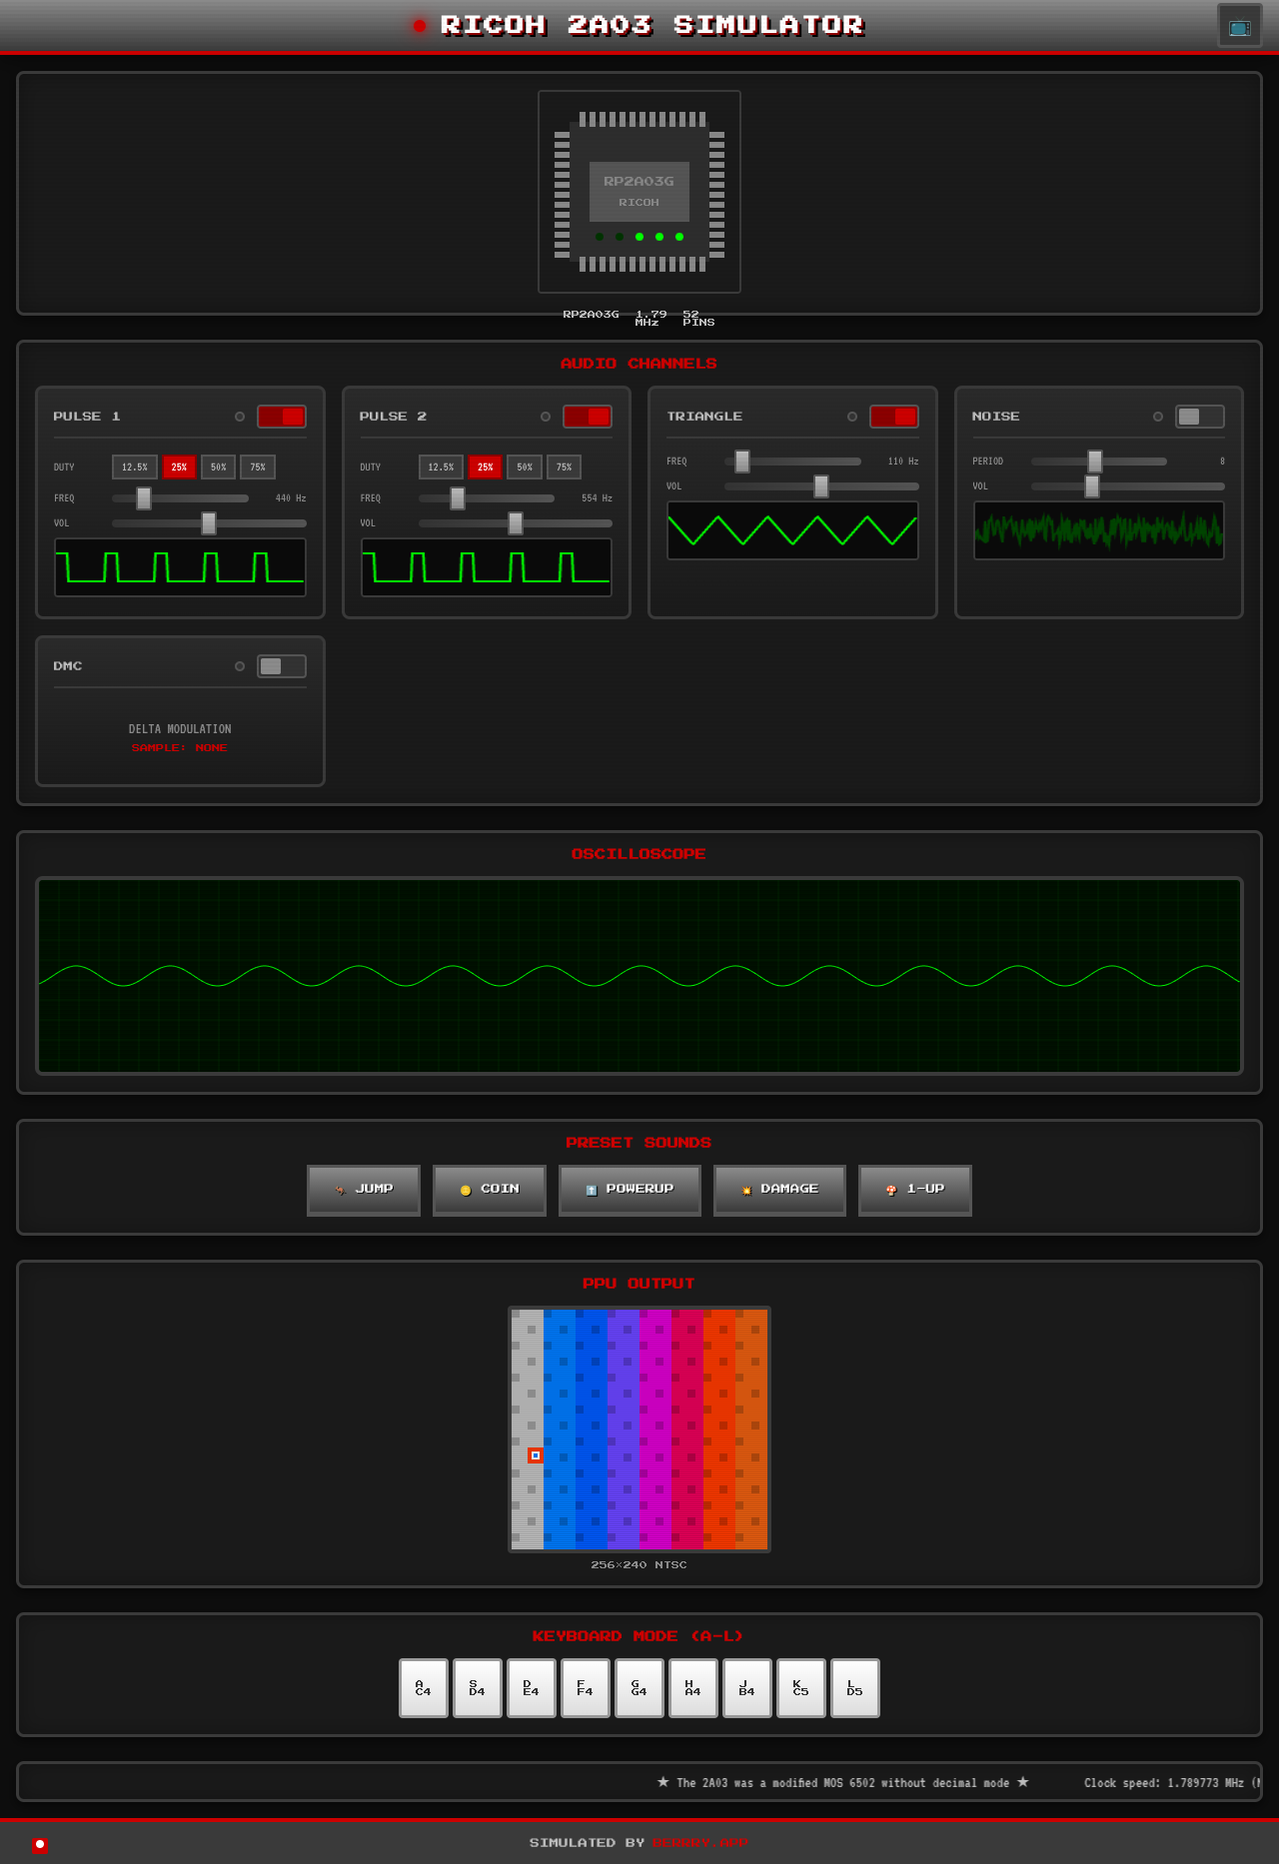Viewport: 1279px width, 1864px height.
Task: Play the Coin preset sound
Action: coord(490,1189)
